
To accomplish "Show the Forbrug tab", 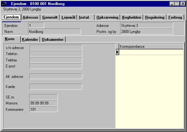I will point(175,17).
